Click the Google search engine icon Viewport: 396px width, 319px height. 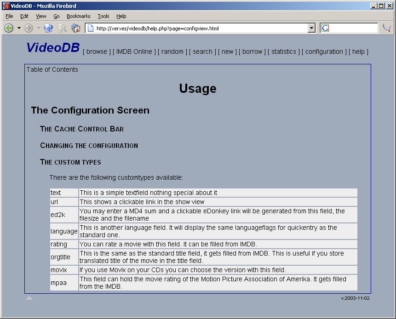point(326,28)
